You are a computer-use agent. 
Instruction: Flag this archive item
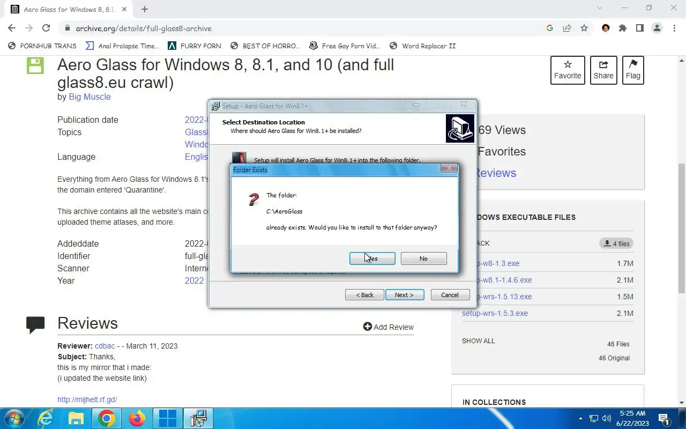pyautogui.click(x=633, y=70)
